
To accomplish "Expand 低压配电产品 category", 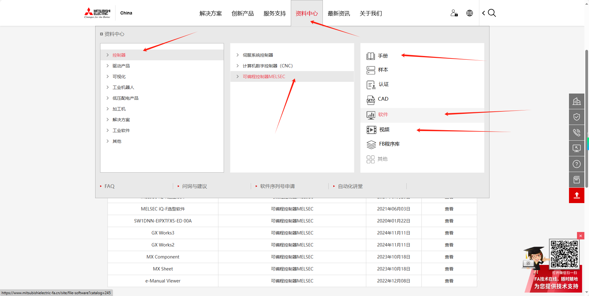I will (162, 98).
